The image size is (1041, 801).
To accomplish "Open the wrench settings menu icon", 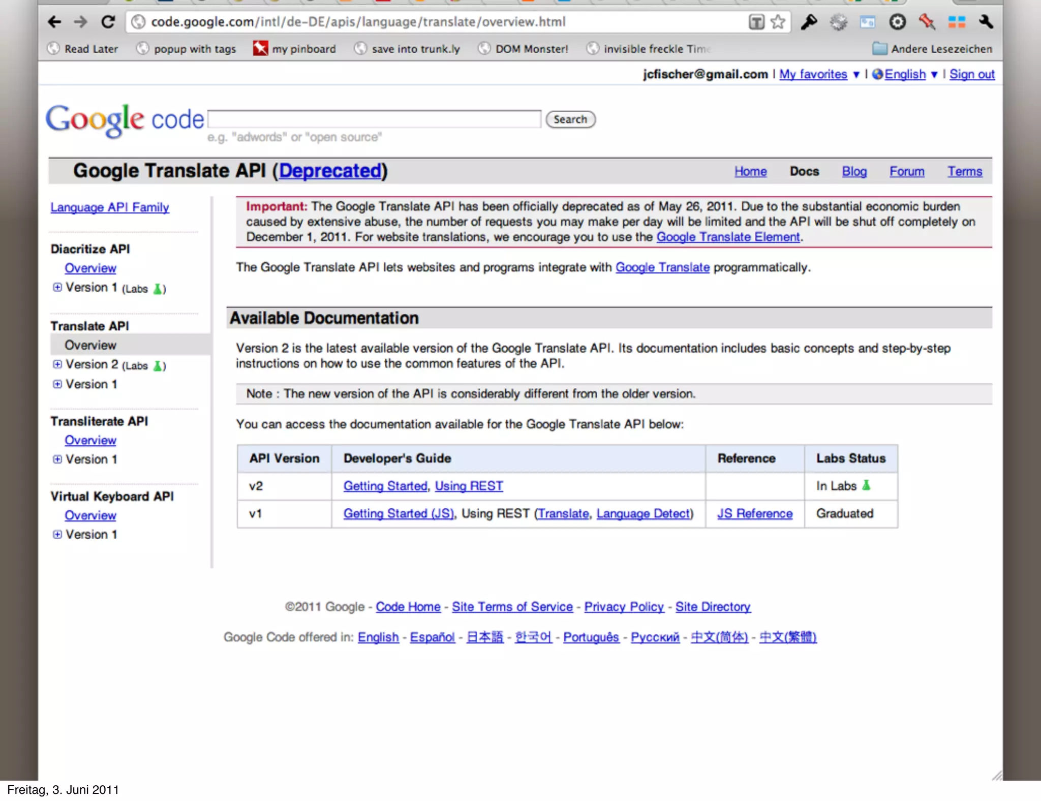I will 986,22.
